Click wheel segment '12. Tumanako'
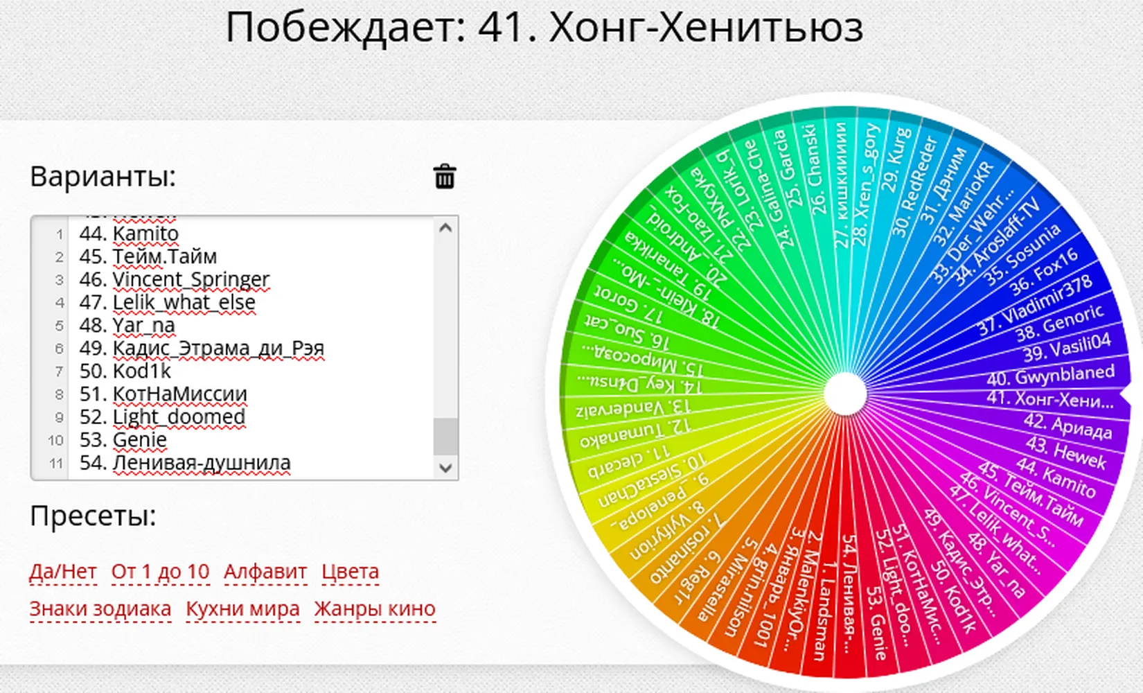The image size is (1143, 693). (635, 435)
